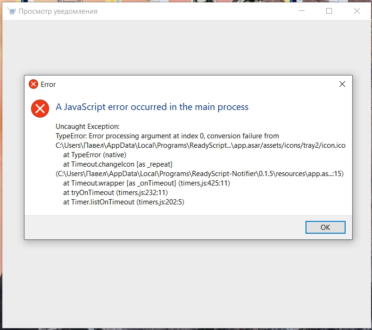This screenshot has height=330, width=372.
Task: Click the tryOnTimeout timers.js:232 line
Action: pyautogui.click(x=116, y=193)
